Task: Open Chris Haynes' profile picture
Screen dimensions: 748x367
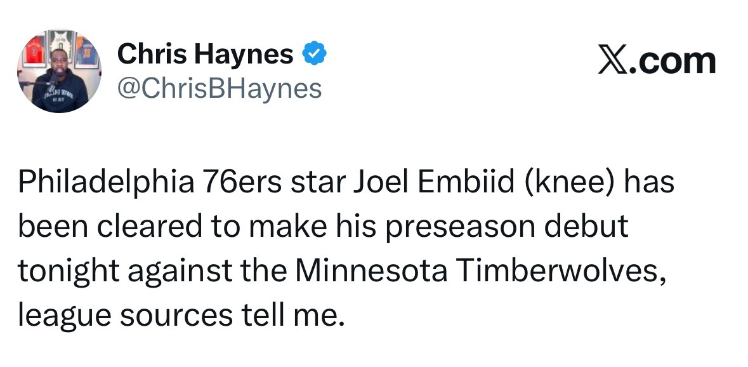Action: pos(59,71)
